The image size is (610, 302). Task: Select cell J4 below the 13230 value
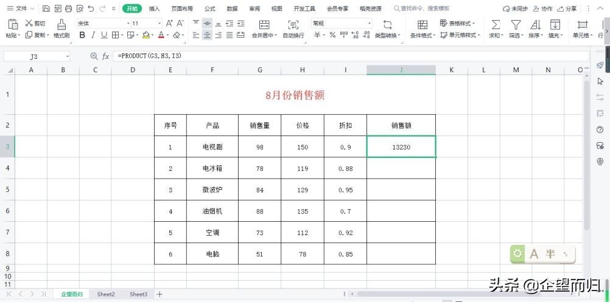tap(401, 168)
